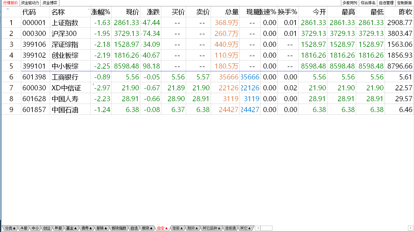Screen dimensions: 414x232
Task: Select the 工商银行 row
Action: 207,77
